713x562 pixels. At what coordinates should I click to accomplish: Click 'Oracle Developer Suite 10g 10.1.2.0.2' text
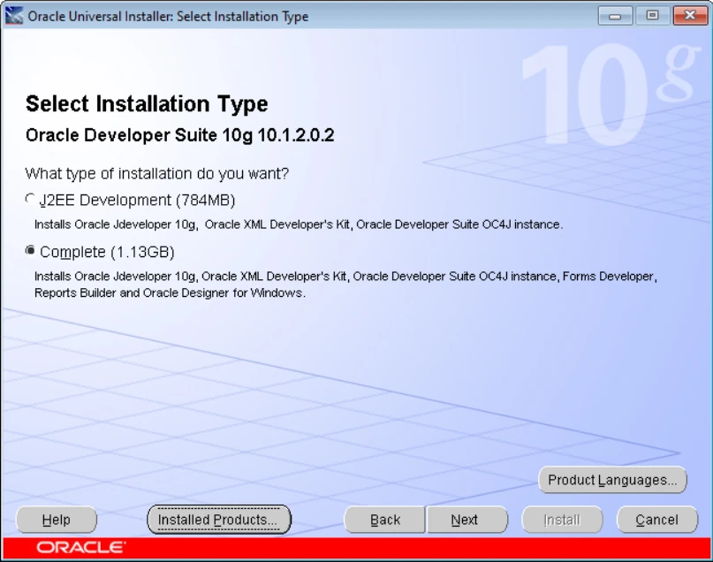[x=180, y=135]
